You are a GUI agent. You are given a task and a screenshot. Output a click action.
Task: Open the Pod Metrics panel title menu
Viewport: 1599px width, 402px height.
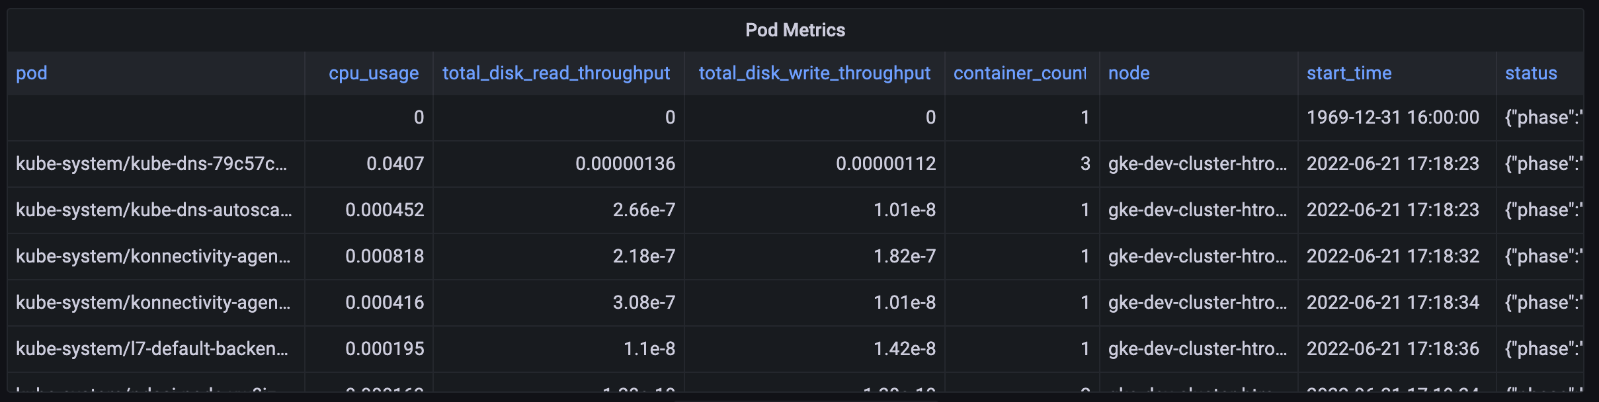tap(795, 30)
